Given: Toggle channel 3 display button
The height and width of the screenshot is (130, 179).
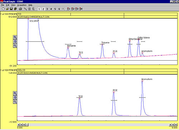Looking at the screenshot, I should pyautogui.click(x=47, y=9).
